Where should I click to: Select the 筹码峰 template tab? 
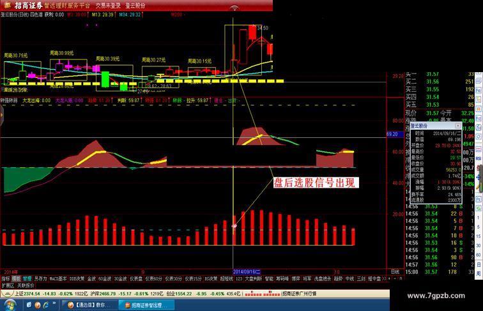(x=282, y=278)
